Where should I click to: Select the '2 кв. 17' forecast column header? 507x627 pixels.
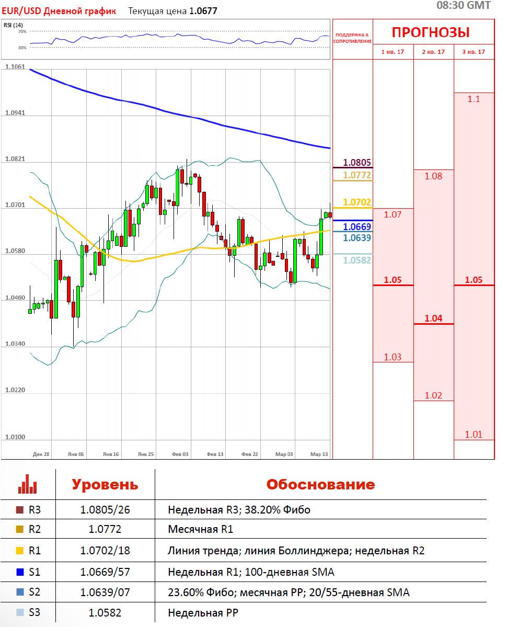point(433,52)
